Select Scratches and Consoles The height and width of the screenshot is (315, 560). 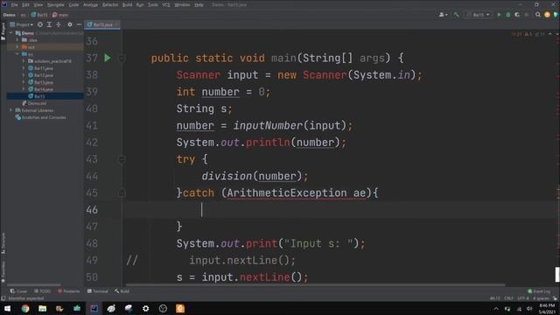[x=41, y=117]
